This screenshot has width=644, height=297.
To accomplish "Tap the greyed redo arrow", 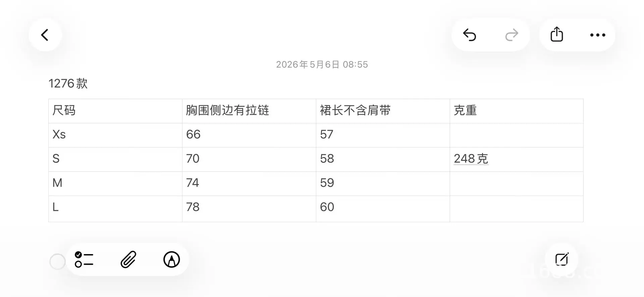I will point(512,35).
